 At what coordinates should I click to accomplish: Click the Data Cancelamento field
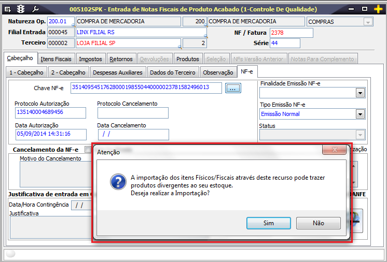[133, 135]
